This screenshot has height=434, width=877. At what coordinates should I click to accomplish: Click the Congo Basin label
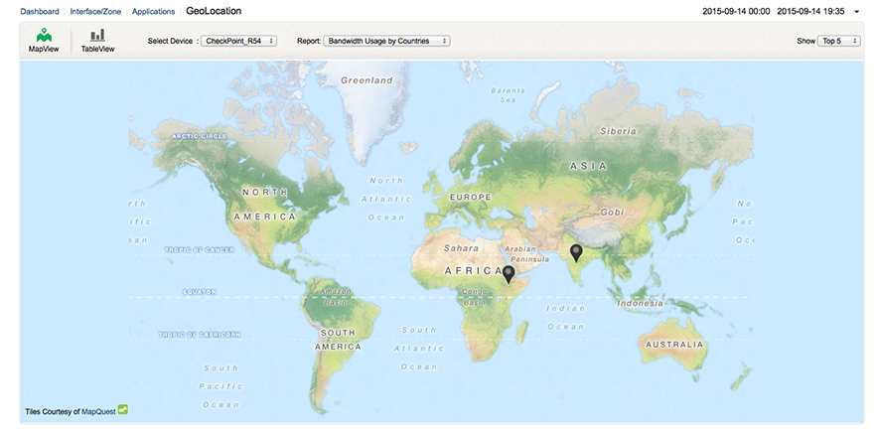pos(475,297)
